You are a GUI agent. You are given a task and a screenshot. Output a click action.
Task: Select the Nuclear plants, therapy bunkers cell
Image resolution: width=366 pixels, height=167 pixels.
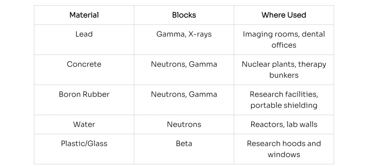pyautogui.click(x=284, y=70)
